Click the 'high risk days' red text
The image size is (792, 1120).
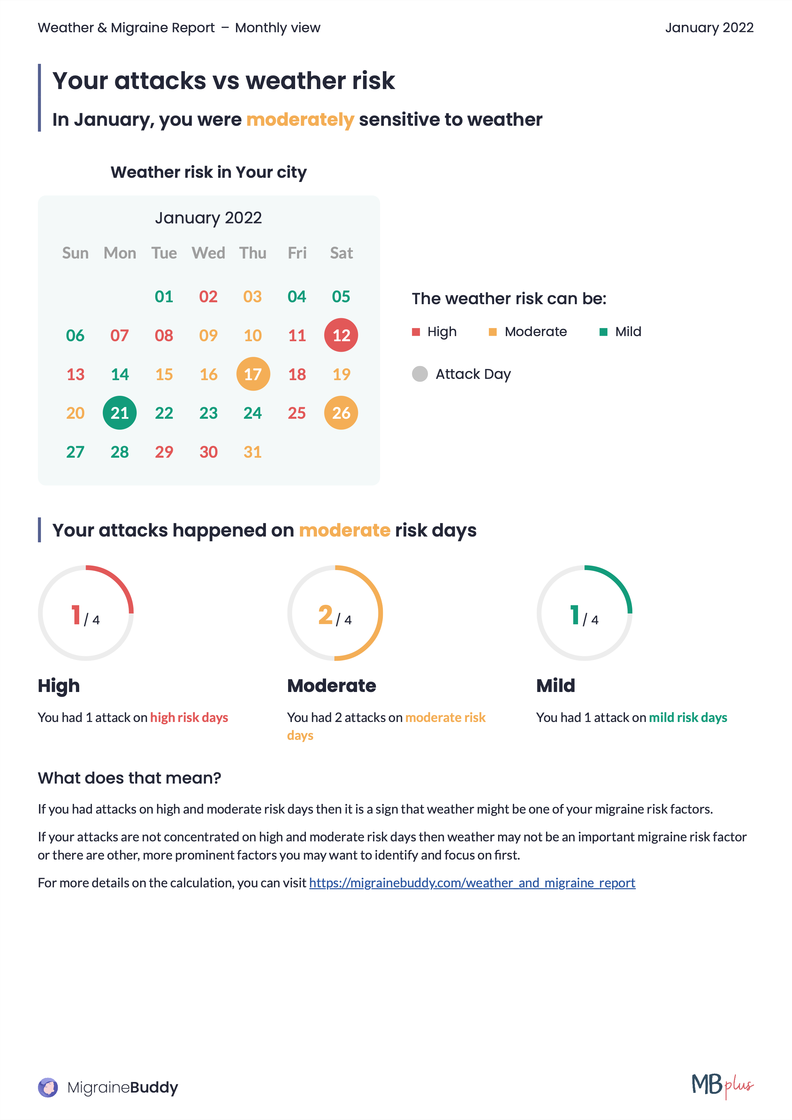189,718
